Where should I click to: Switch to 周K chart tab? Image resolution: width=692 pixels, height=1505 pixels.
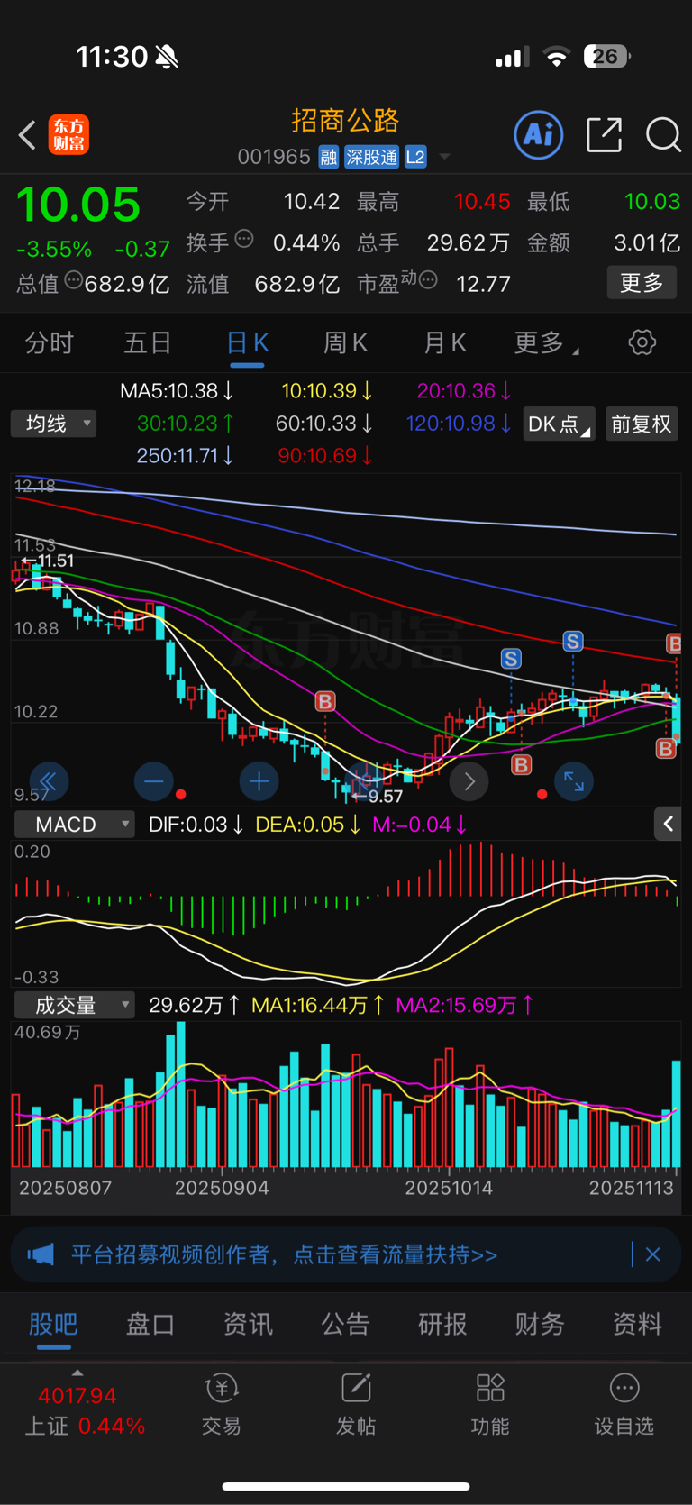346,342
